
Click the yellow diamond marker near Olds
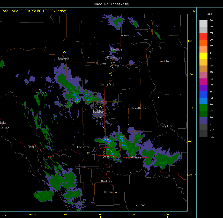[100, 108]
